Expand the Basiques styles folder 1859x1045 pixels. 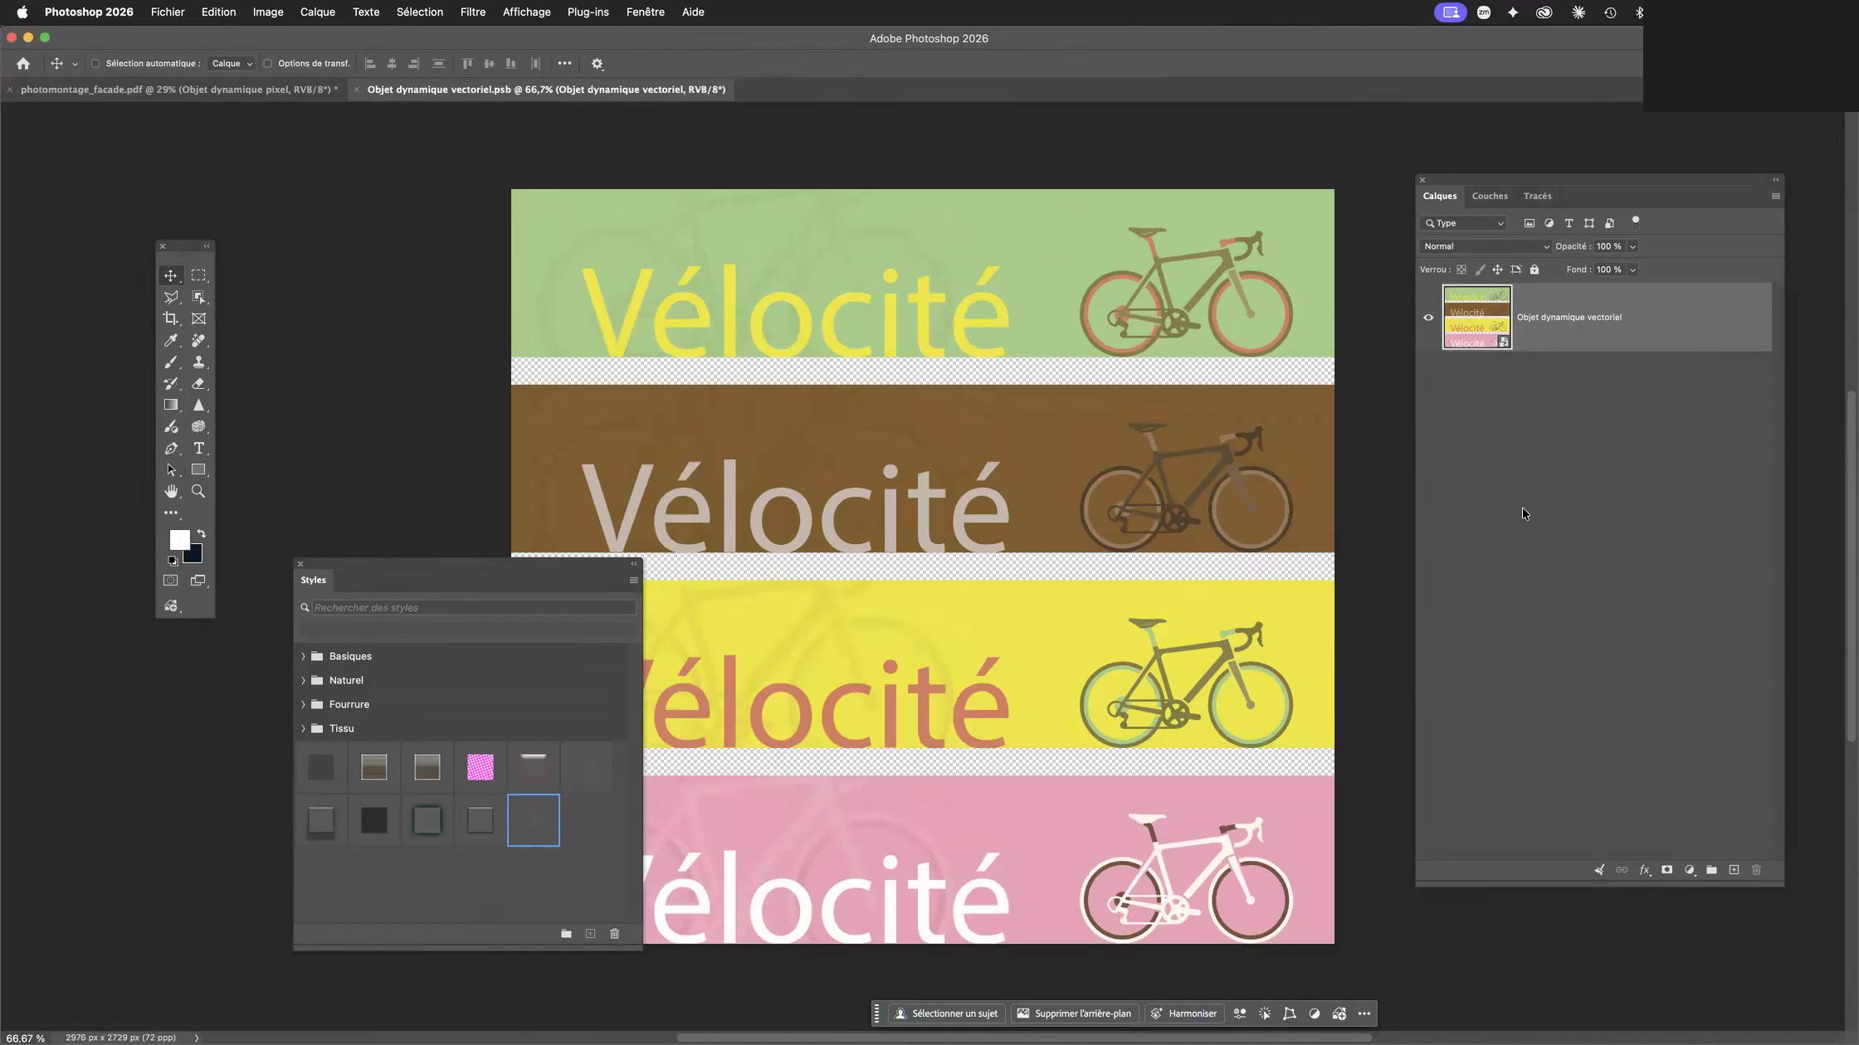pyautogui.click(x=303, y=656)
